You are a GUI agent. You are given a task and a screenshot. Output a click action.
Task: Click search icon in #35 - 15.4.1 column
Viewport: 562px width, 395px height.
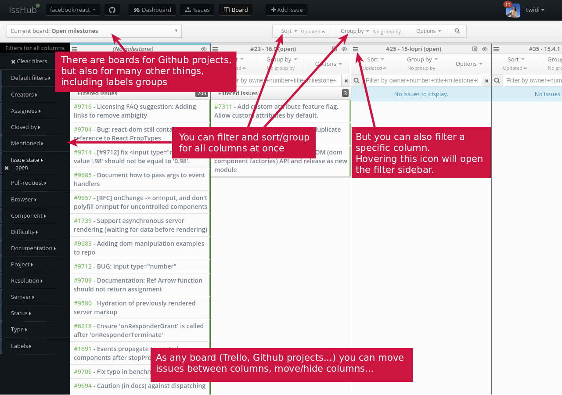pyautogui.click(x=497, y=81)
